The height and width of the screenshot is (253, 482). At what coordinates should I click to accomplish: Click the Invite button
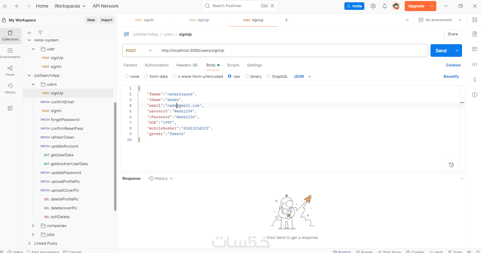354,6
